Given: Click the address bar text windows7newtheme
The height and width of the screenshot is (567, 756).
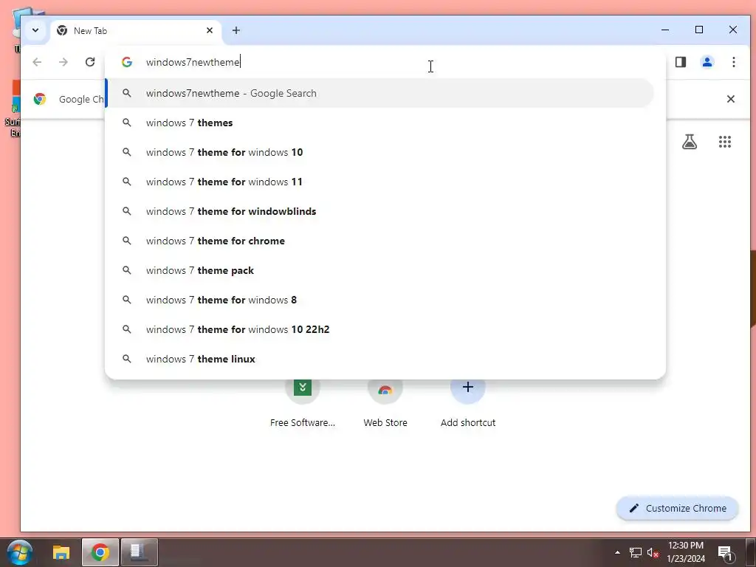Looking at the screenshot, I should (x=193, y=62).
